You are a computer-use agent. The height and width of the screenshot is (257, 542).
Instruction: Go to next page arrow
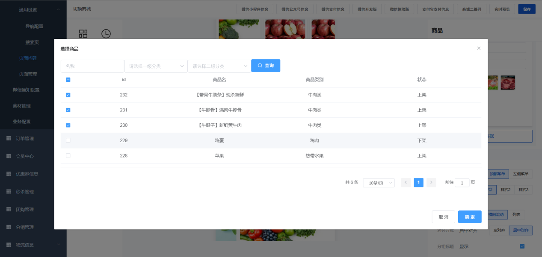click(x=431, y=183)
